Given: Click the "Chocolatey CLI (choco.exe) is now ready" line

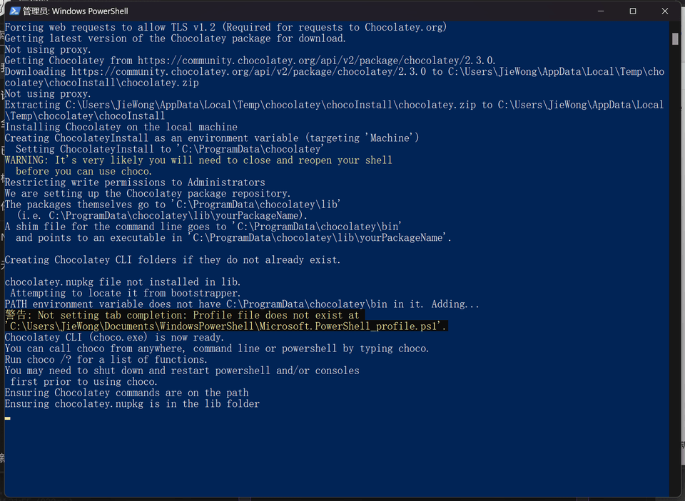Looking at the screenshot, I should [x=114, y=337].
